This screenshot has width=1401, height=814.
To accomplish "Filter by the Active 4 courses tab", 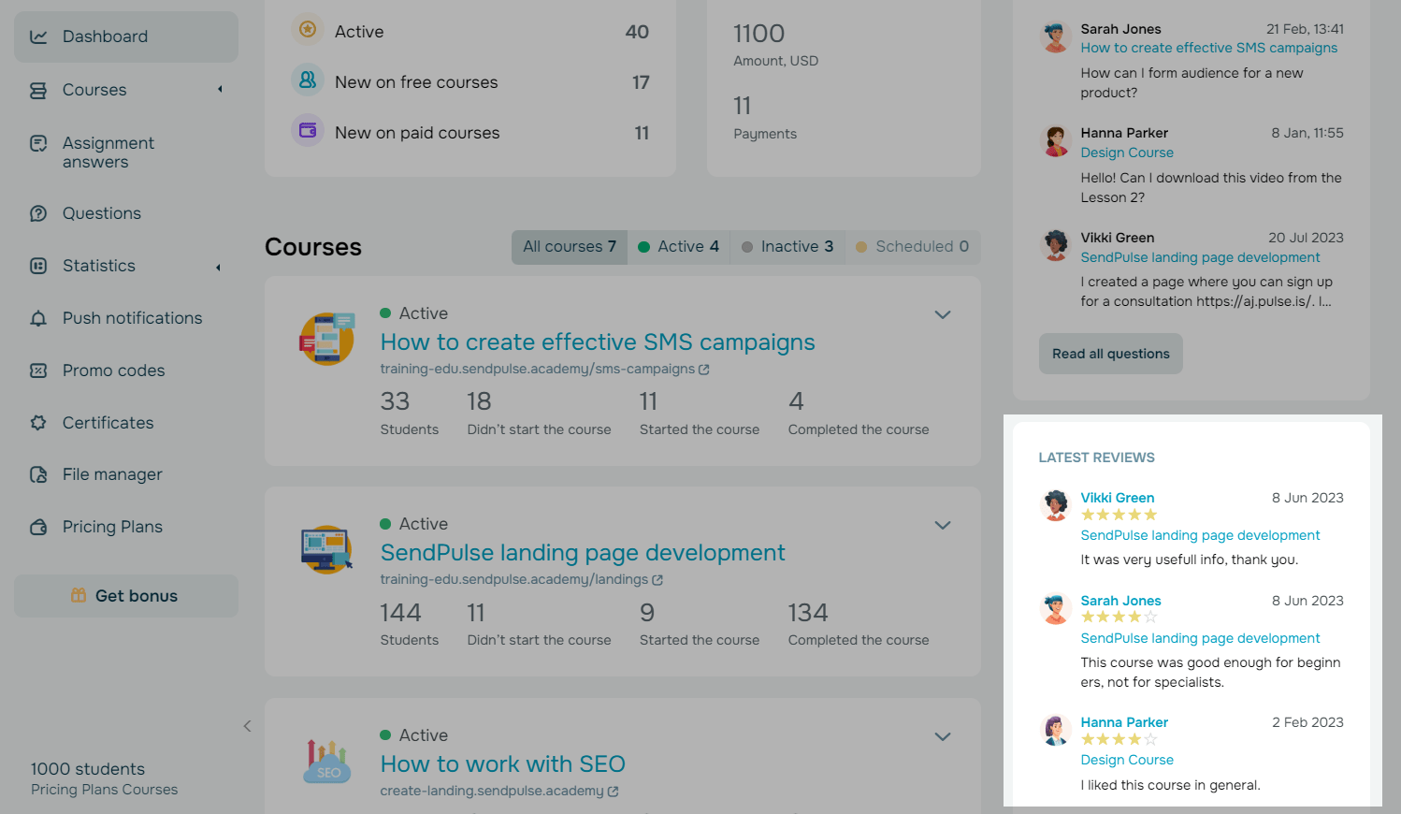I will [678, 247].
